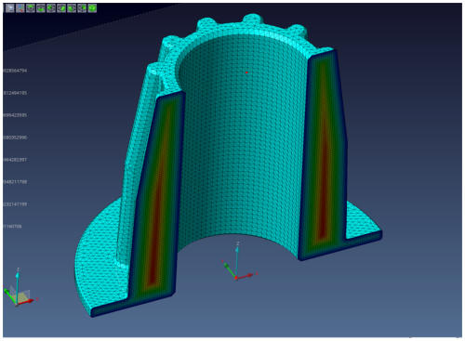
Task: Select the legend value ending in 64794
Action: pos(15,71)
